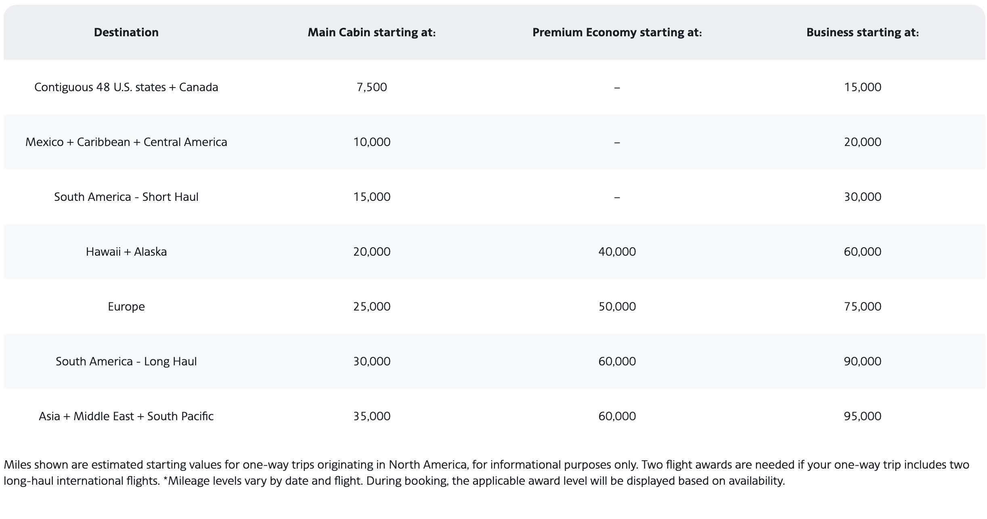987x519 pixels.
Task: Select Contiguous 48 U.S. states + Canada row
Action: click(x=495, y=87)
